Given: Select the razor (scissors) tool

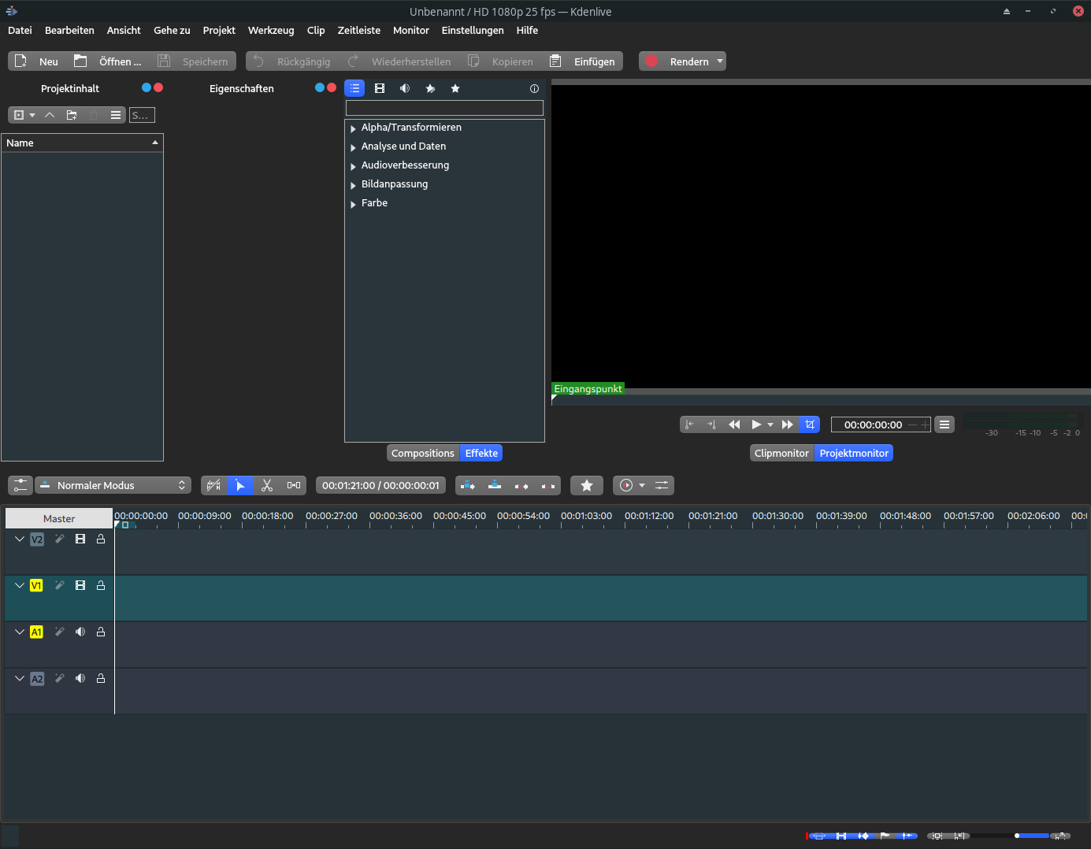Looking at the screenshot, I should click(267, 486).
